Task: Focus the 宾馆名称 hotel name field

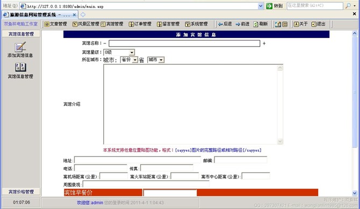Action: tap(184, 43)
